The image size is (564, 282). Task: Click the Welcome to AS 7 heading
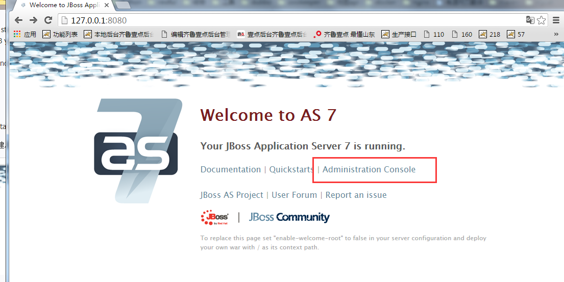pos(268,115)
